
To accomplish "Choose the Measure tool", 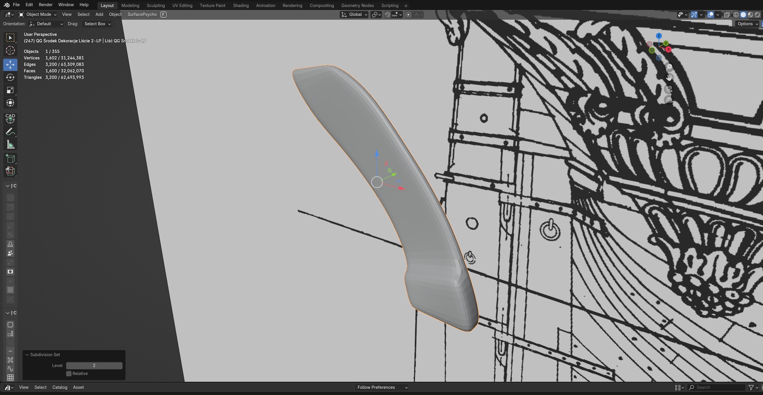I will point(10,144).
